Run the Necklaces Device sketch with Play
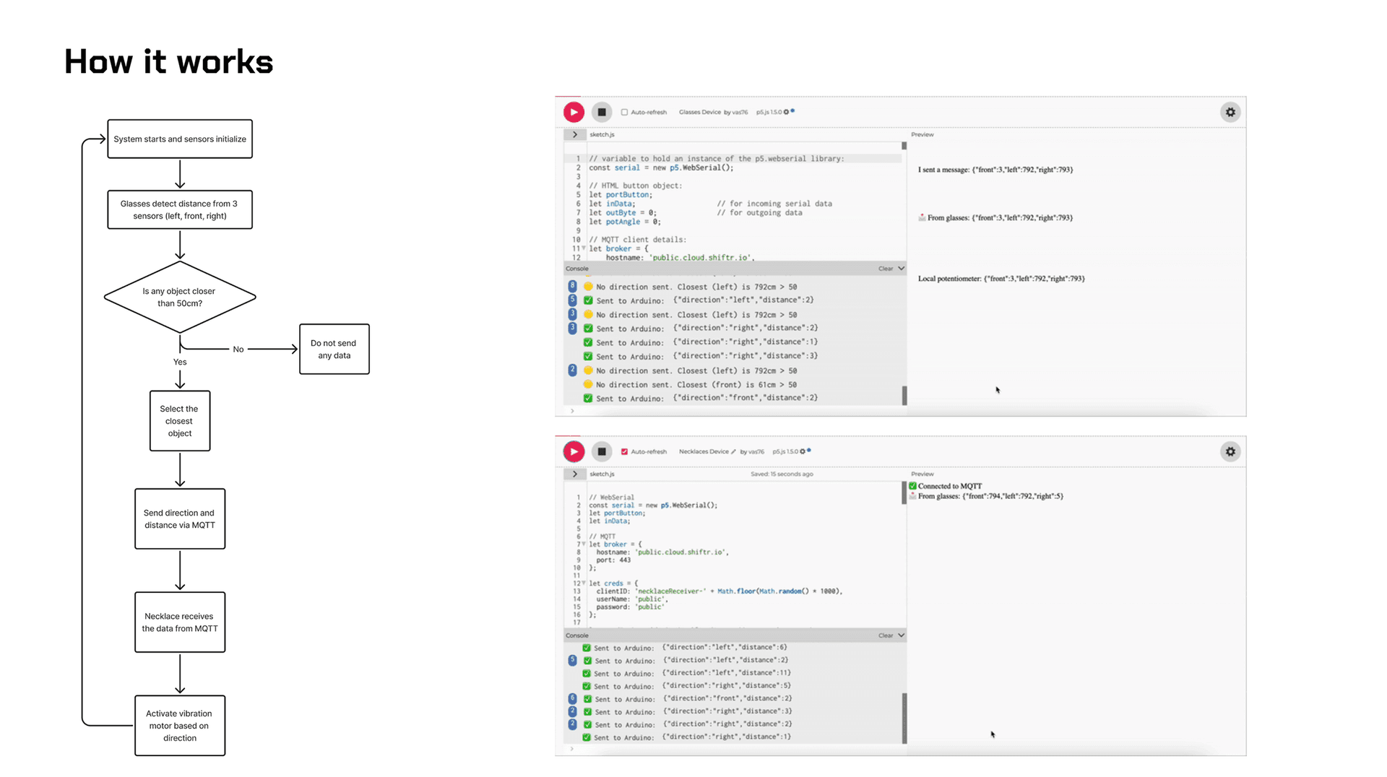1387x777 pixels. (x=574, y=451)
